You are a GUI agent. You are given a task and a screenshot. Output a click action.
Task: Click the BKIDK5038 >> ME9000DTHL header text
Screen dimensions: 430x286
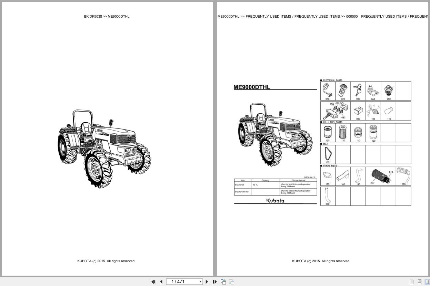[x=107, y=16]
